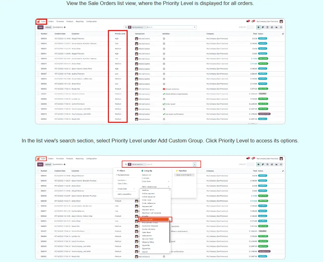Click Mitchell Admin's avatar in the lower screenshot's top bar
Image resolution: width=323 pixels, height=262 pixels.
pos(281,159)
